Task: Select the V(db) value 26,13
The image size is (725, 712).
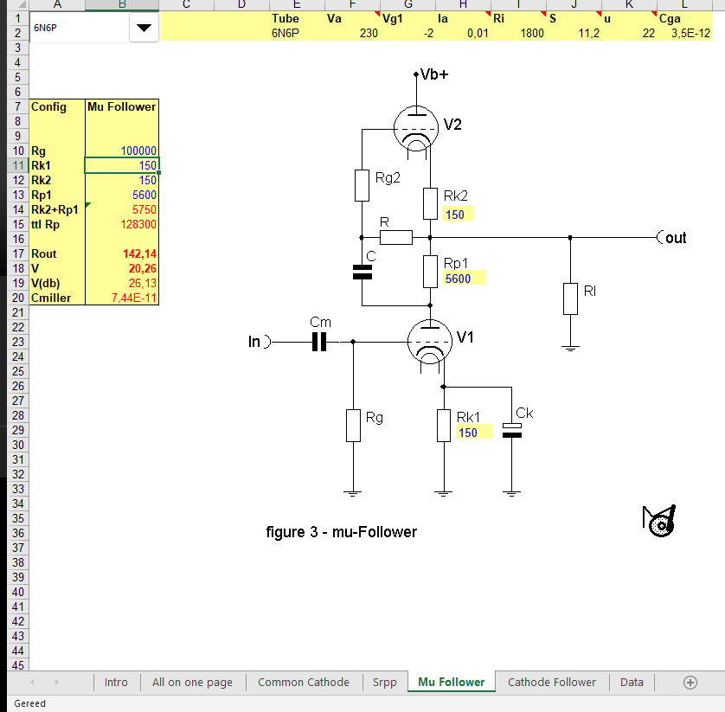Action: click(122, 284)
